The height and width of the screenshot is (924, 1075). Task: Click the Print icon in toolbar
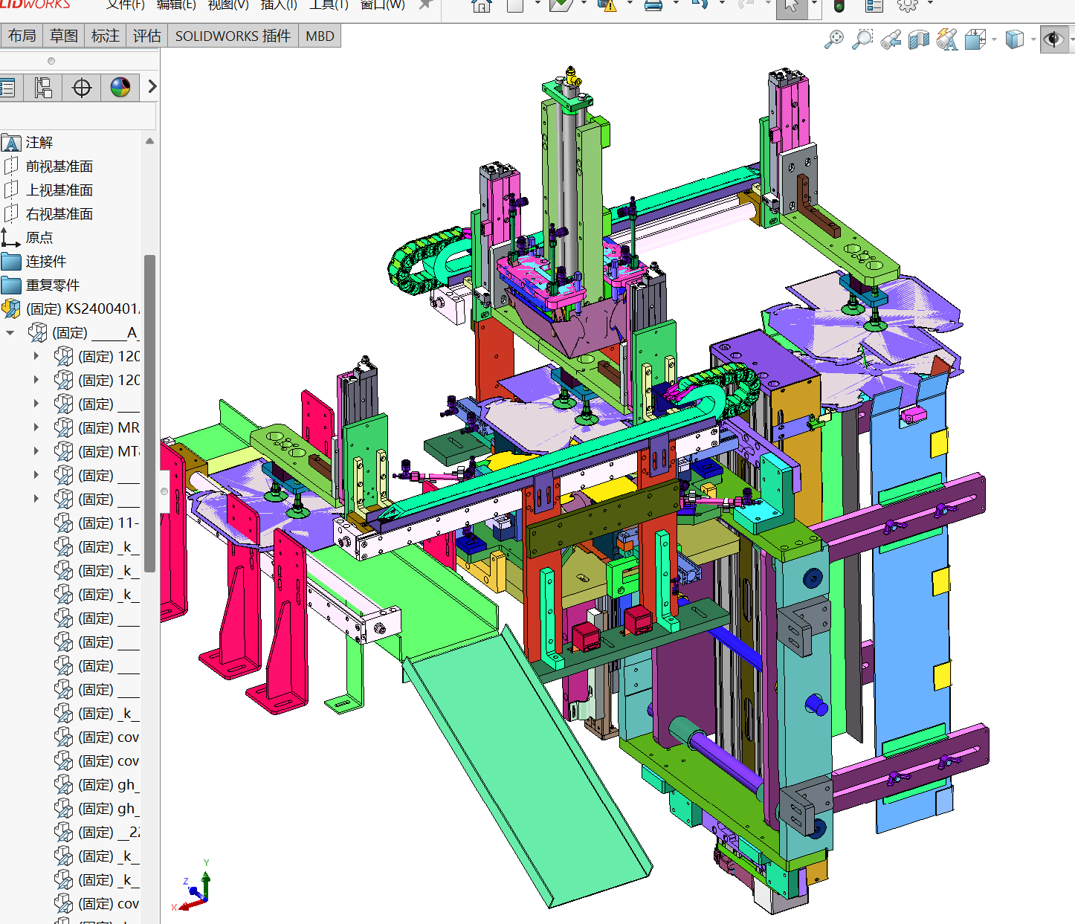click(x=653, y=6)
